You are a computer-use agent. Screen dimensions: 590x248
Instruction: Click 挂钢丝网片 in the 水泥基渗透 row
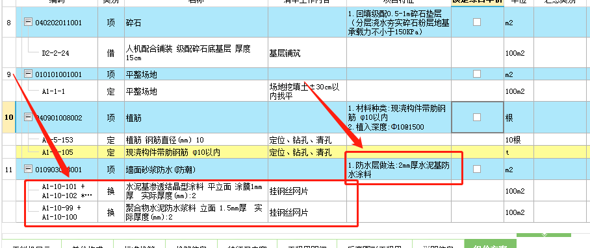[x=289, y=191]
